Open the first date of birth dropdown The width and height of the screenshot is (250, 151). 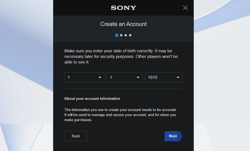pyautogui.click(x=82, y=77)
